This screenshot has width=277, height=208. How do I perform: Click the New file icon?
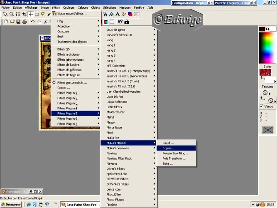tap(6, 22)
